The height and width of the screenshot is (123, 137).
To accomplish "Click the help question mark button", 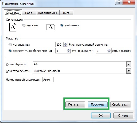I will tap(119, 2).
